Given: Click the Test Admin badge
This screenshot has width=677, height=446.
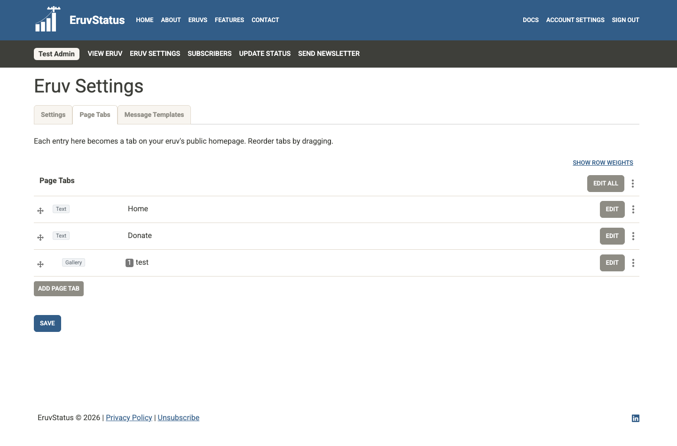Looking at the screenshot, I should tap(56, 54).
